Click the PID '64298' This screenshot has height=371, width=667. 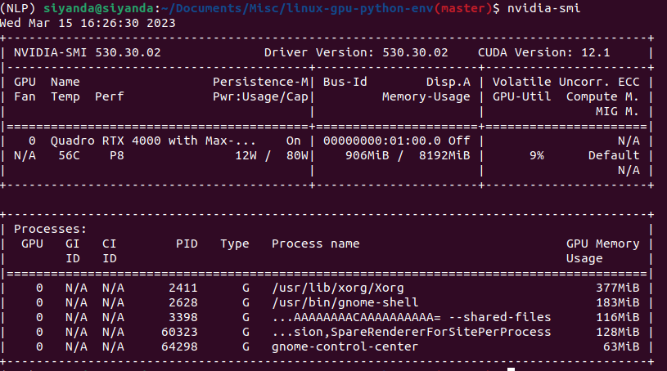point(179,346)
